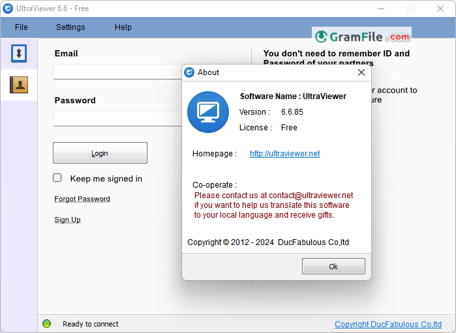Viewport: 456px width, 333px height.
Task: Select the address book contacts icon
Action: click(x=19, y=85)
